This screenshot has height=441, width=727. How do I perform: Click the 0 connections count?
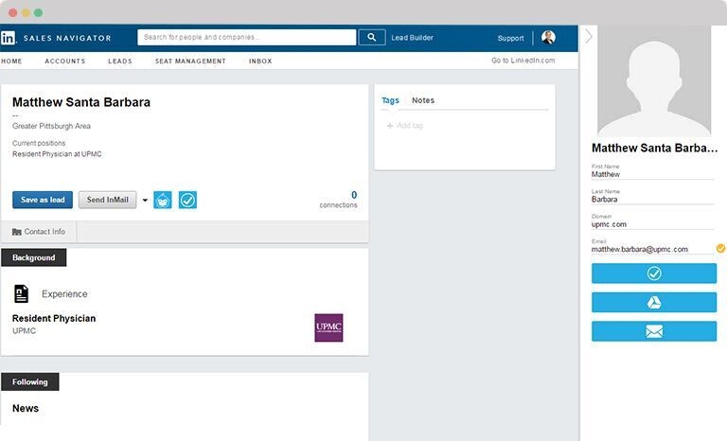pos(339,200)
